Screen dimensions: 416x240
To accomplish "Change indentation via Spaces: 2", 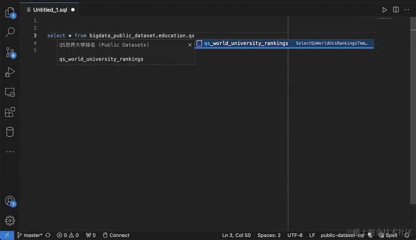I will coord(269,235).
